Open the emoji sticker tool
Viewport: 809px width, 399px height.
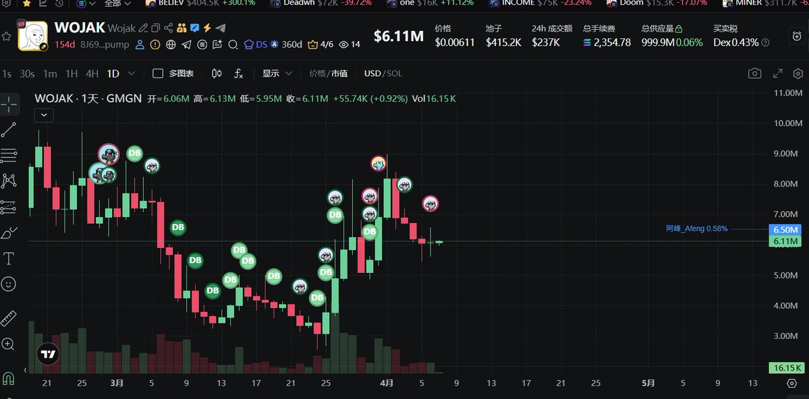point(9,284)
